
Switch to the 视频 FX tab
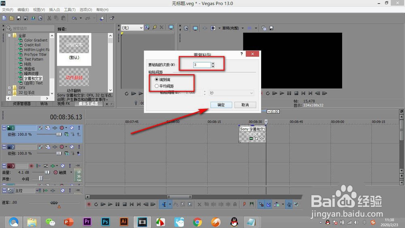[64, 103]
